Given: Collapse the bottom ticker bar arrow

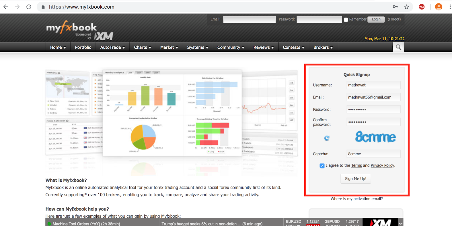Looking at the screenshot, I should pos(401,223).
